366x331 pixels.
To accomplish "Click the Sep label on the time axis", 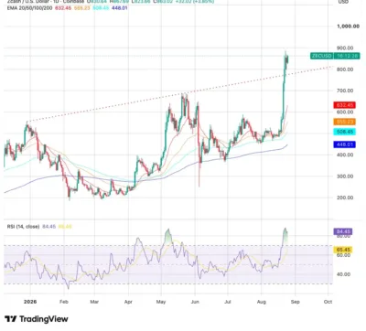I will 296,302.
